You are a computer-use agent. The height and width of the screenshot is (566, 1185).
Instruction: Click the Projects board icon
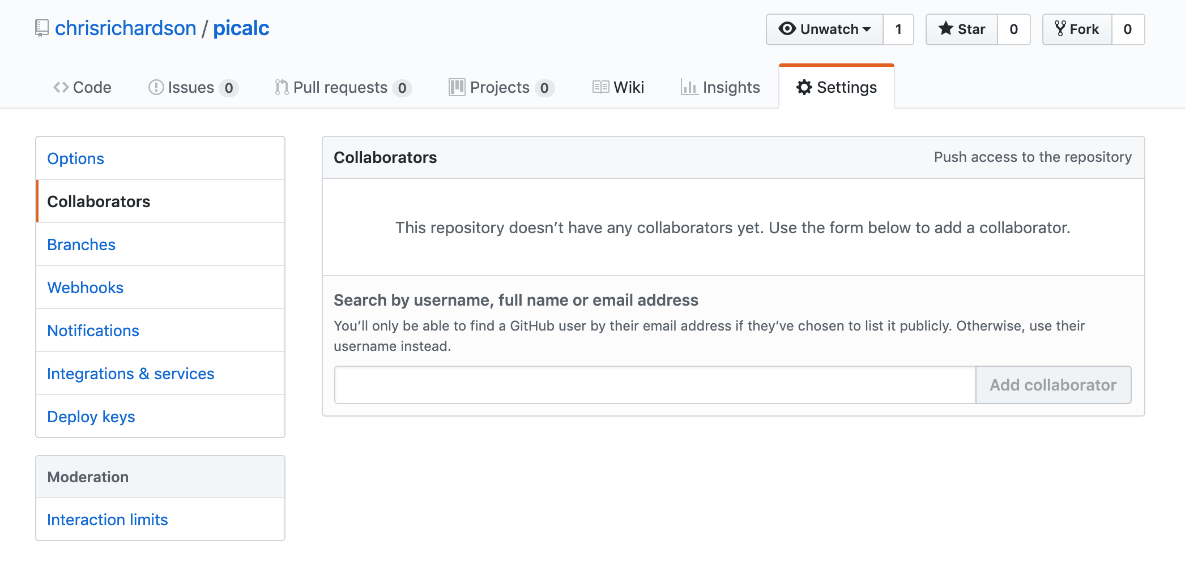coord(457,87)
